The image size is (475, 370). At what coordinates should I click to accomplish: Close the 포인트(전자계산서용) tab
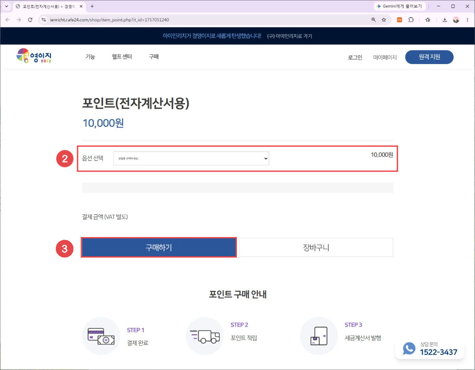81,6
